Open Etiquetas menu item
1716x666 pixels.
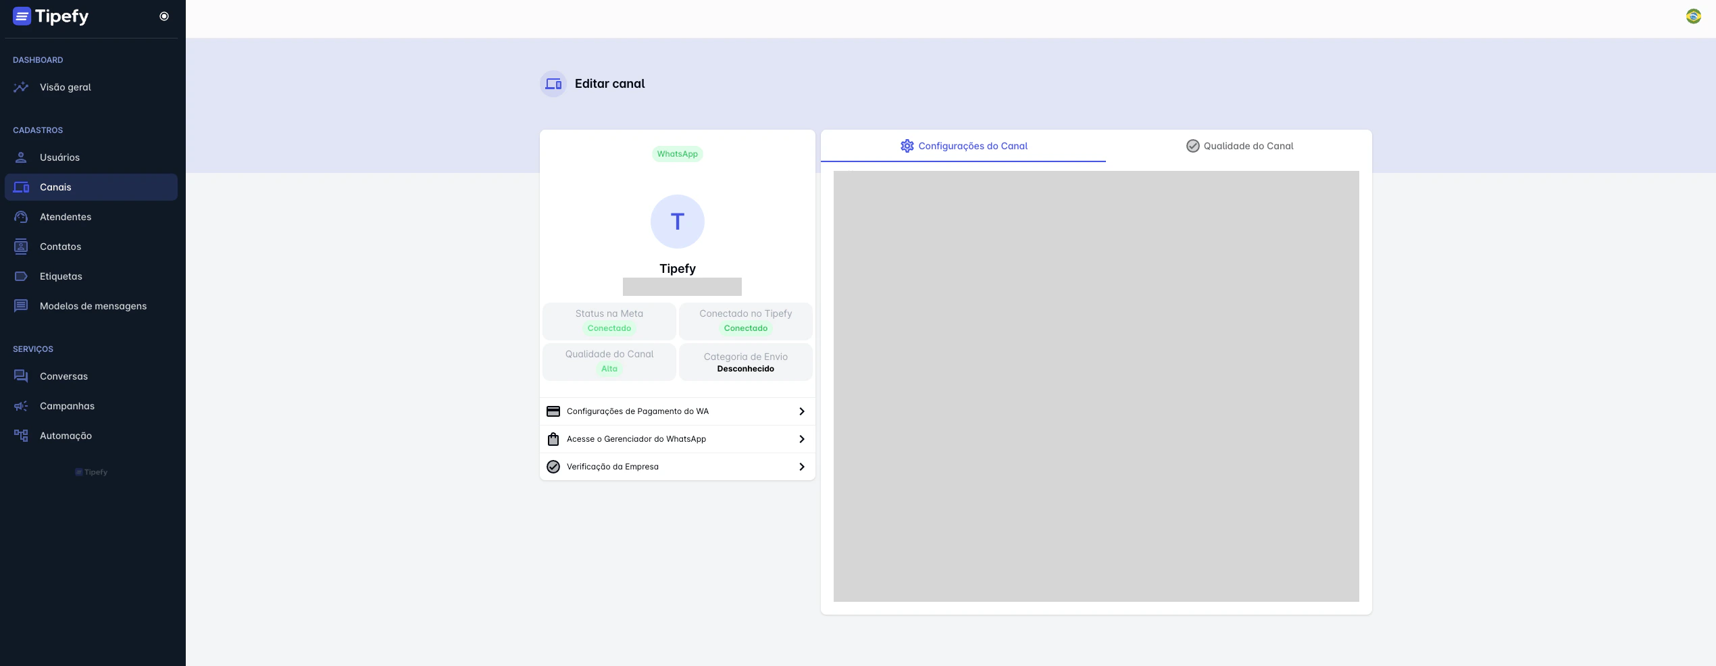pos(91,276)
